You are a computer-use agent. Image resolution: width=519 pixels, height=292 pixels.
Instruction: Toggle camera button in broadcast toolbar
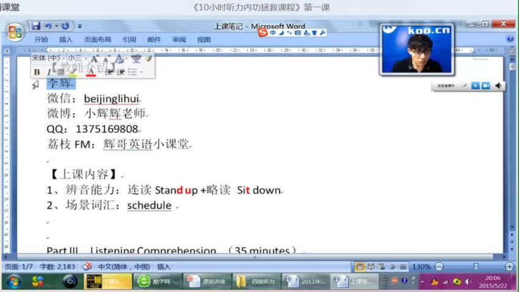486,86
